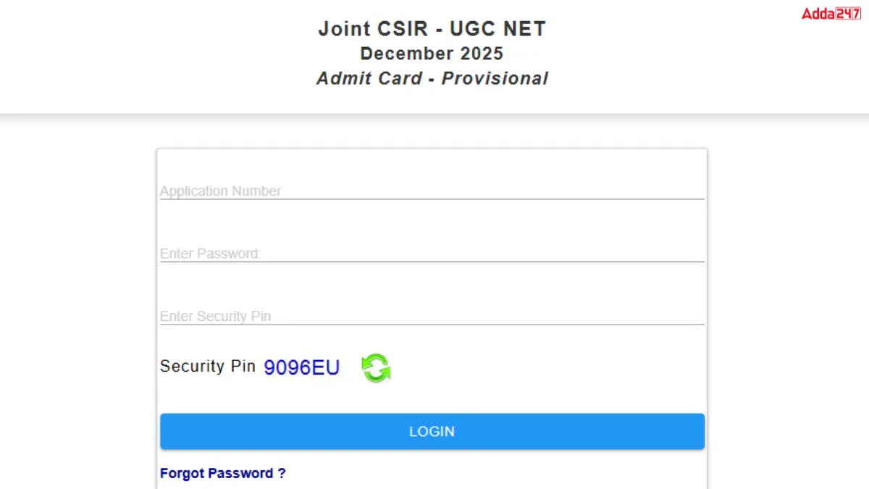Click the December 2025 subtitle

pos(432,53)
